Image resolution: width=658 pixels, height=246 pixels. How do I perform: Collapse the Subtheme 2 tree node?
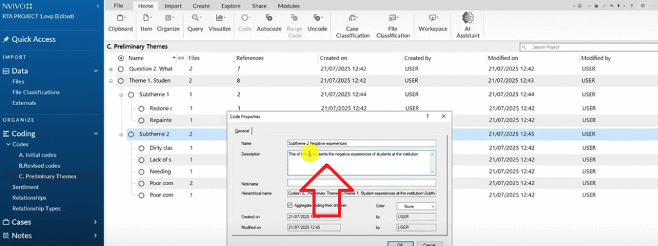(x=121, y=135)
